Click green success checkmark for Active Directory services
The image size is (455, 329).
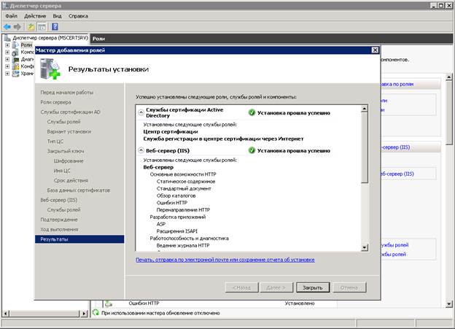pos(252,112)
